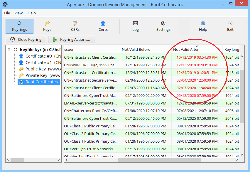Open the Settings gear
The height and width of the screenshot is (172, 250).
(163, 26)
